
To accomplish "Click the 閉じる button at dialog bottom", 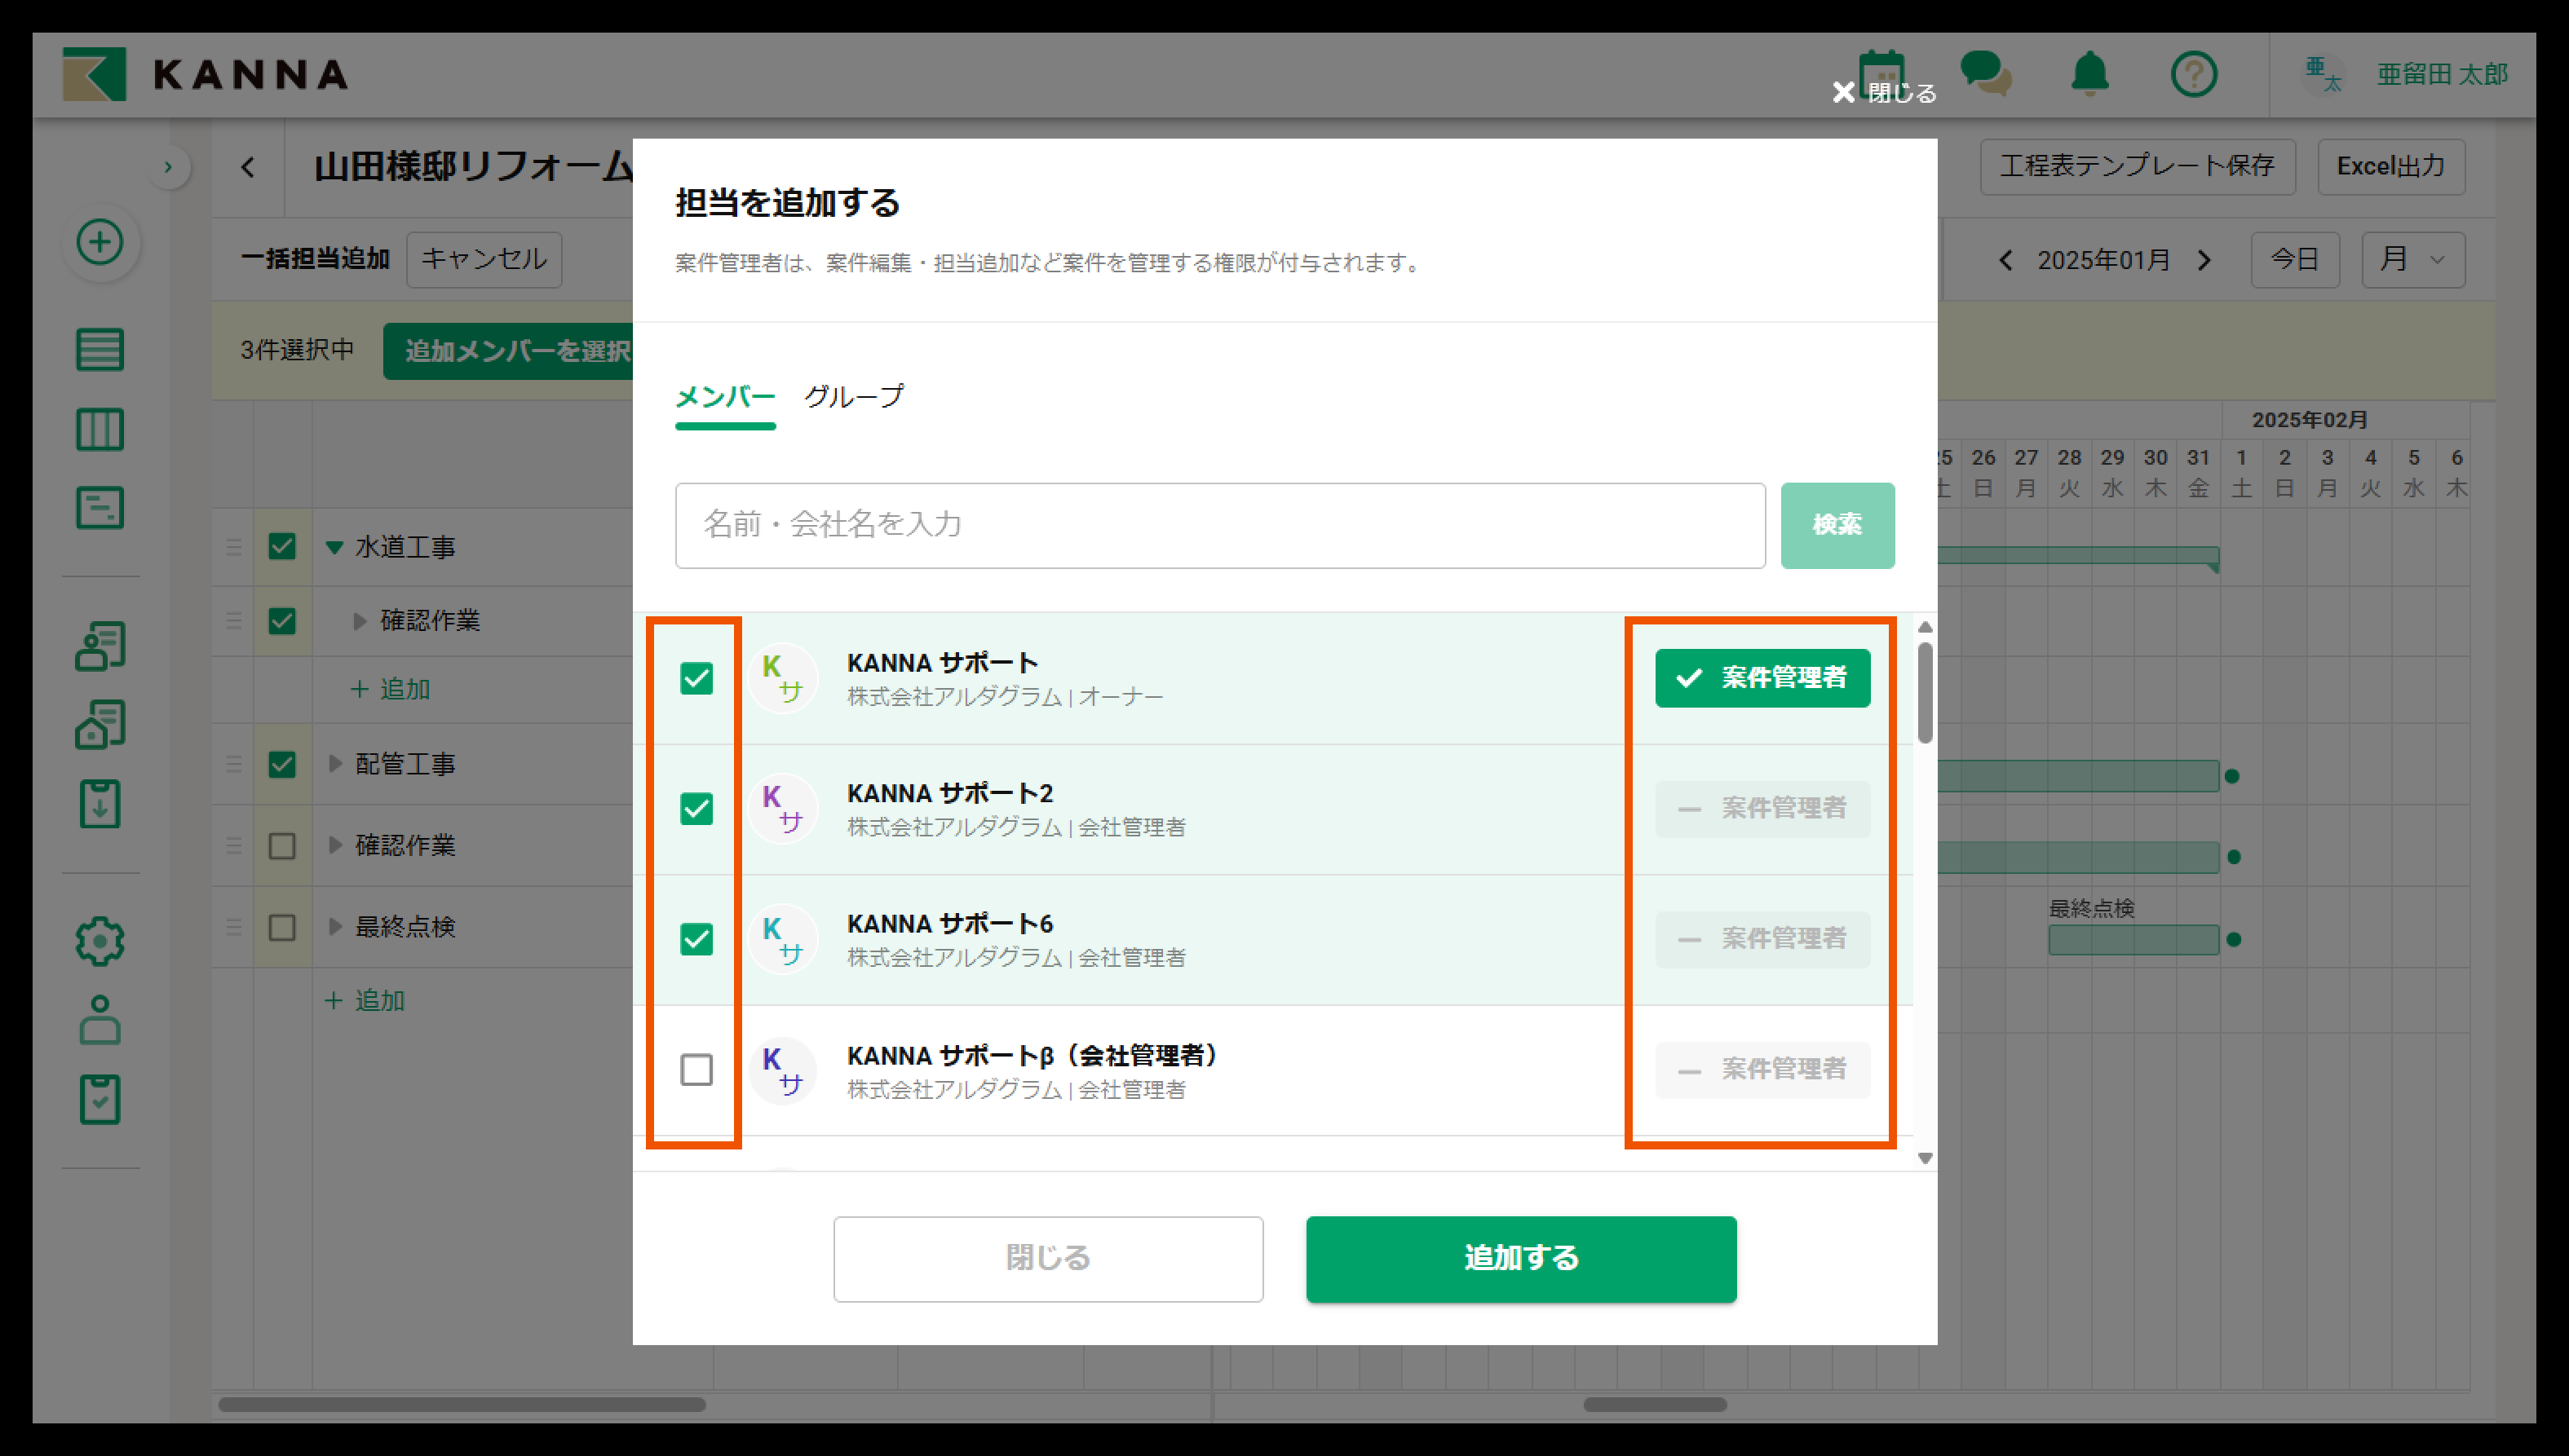I will [1047, 1258].
